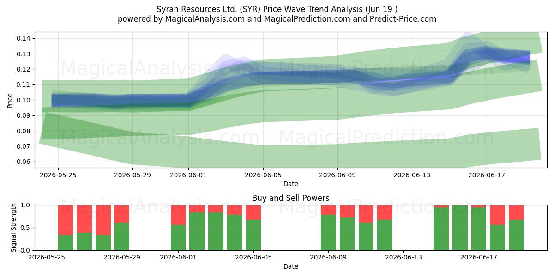Click the green buy segment of the 2026-06-17 bar
Screen dimensions: 554x277
479,229
